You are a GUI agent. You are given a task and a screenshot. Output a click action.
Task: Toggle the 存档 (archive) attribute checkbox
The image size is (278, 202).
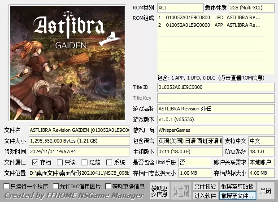click(x=35, y=163)
